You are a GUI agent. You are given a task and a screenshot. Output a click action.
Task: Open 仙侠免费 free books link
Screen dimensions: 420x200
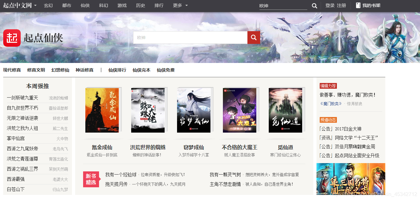[166, 70]
